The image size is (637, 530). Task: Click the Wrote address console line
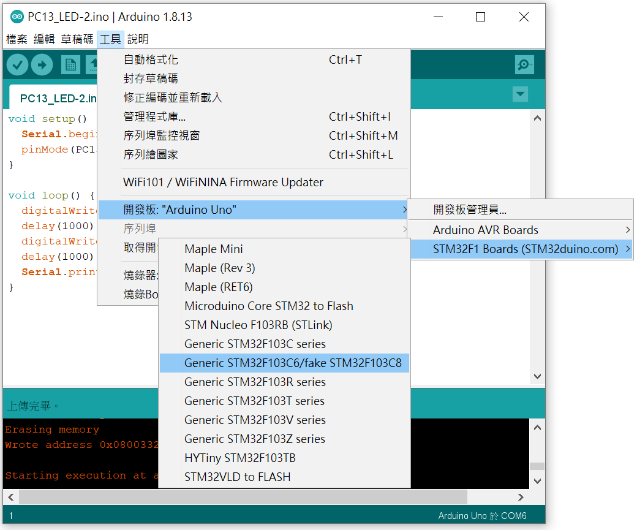point(81,445)
